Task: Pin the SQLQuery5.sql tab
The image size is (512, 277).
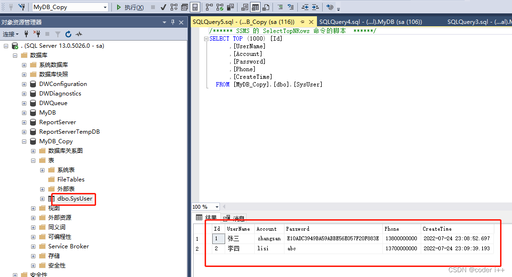Action: tap(302, 22)
